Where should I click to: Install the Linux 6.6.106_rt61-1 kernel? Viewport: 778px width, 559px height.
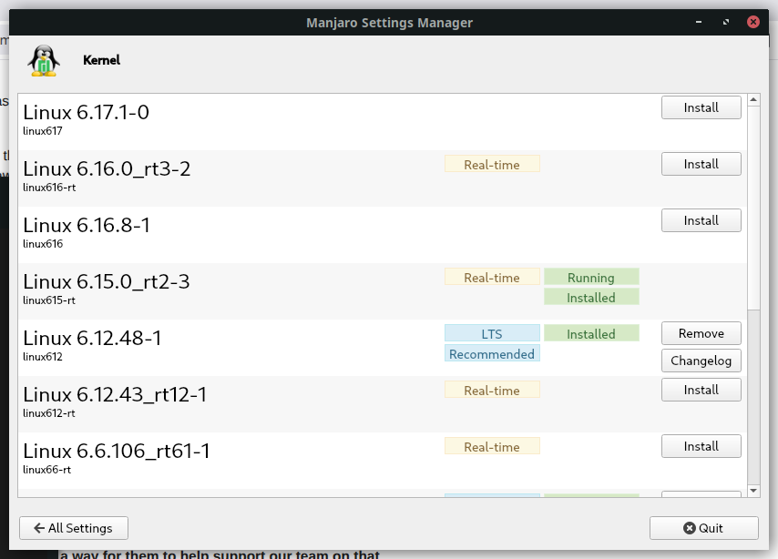click(701, 446)
